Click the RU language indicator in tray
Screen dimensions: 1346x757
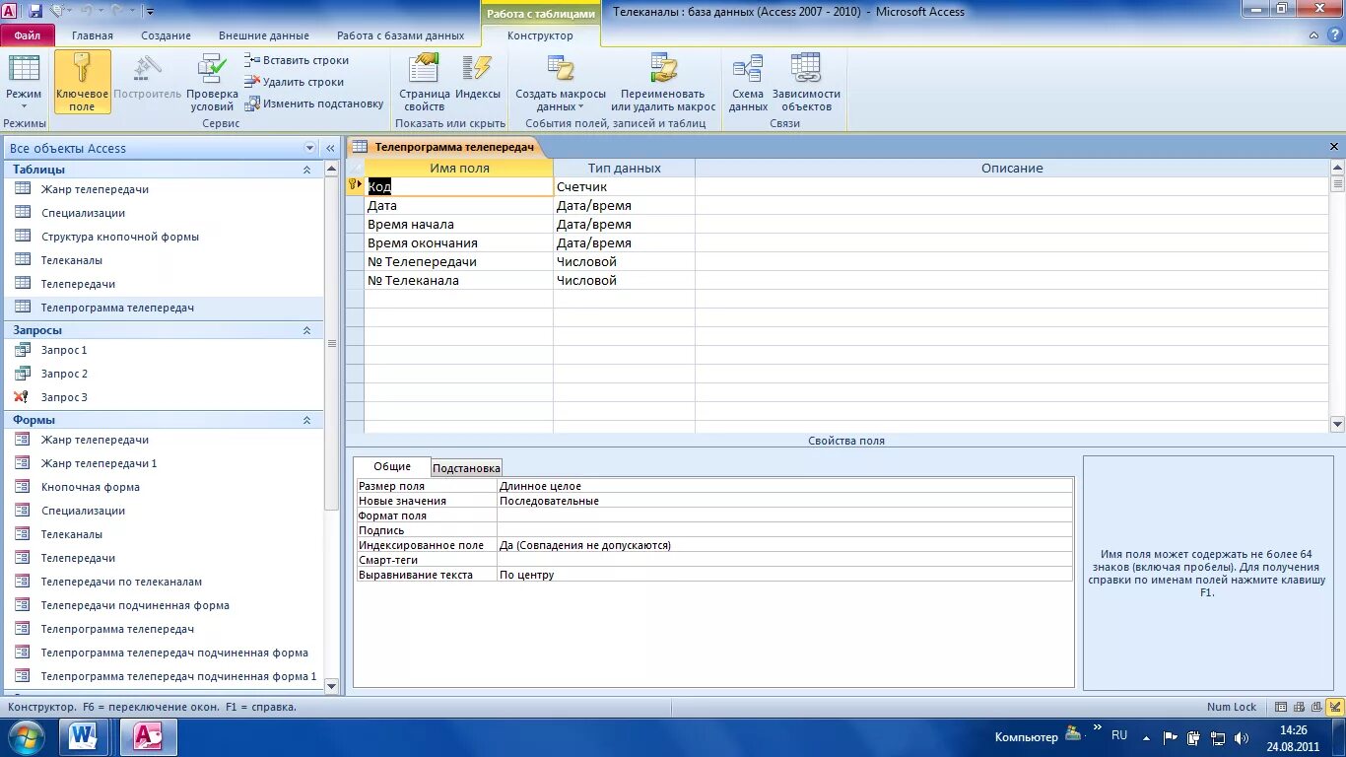(1119, 735)
